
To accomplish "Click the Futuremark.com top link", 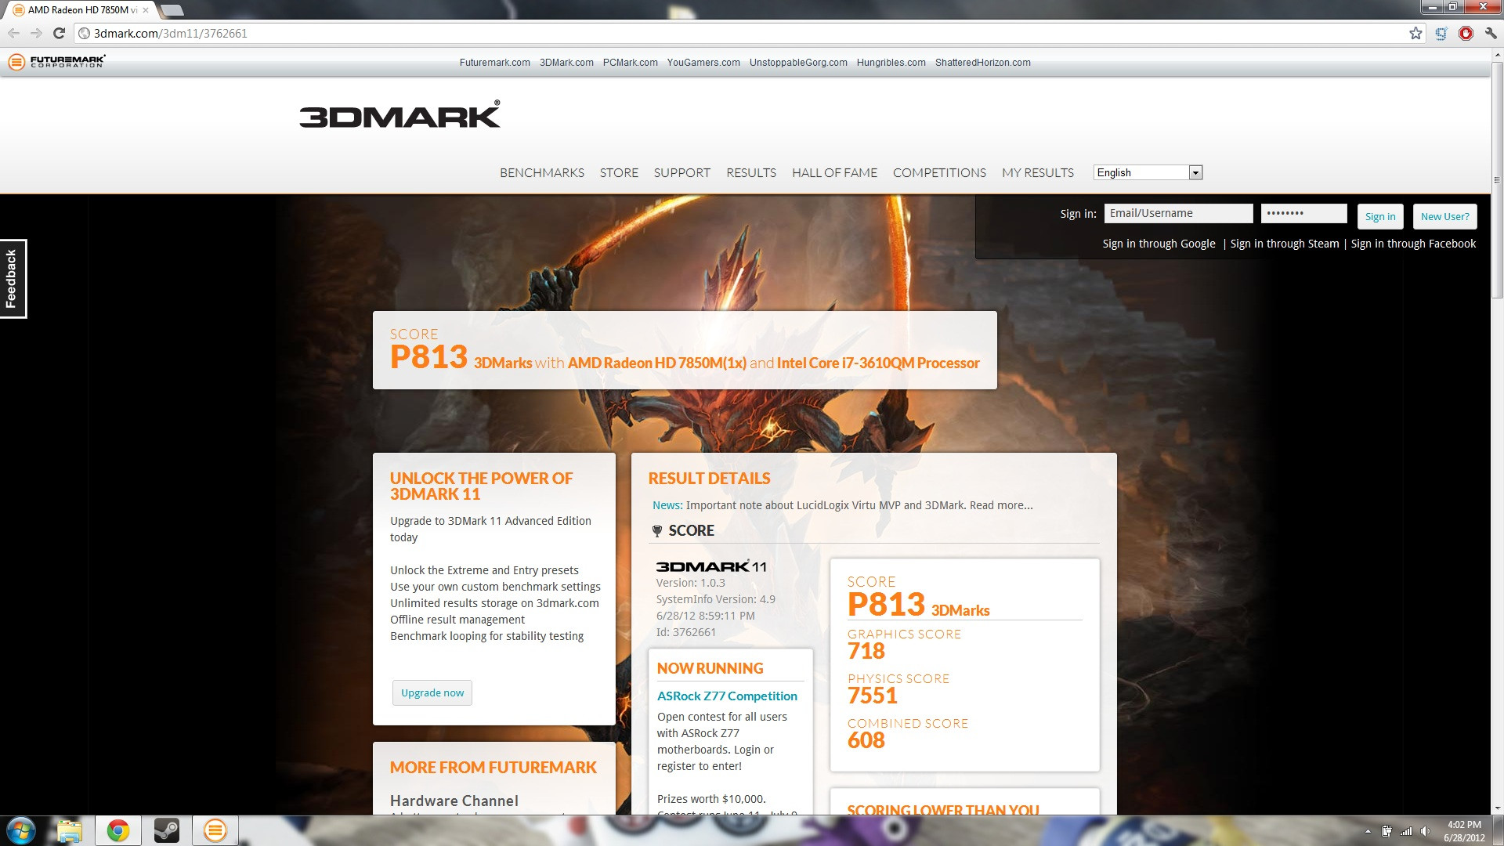I will click(494, 63).
